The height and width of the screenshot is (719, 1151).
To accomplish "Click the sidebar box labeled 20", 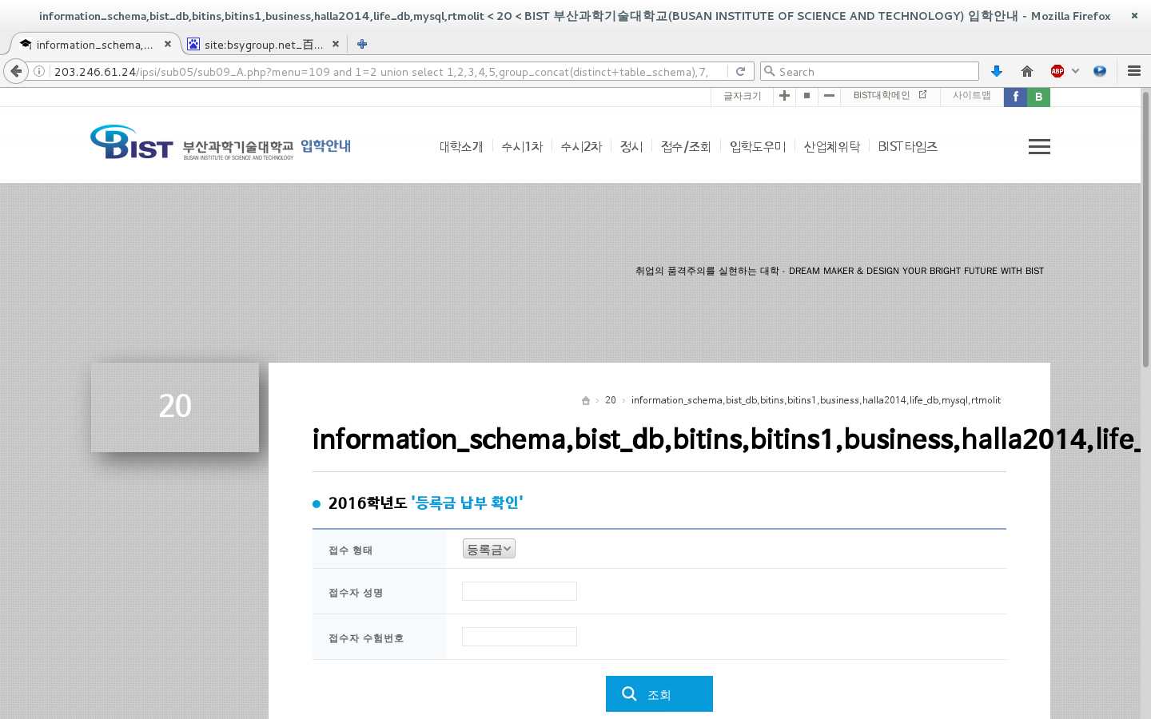I will pos(175,407).
